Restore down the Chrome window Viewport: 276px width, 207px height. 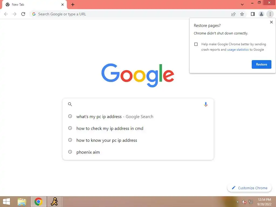[x=259, y=3]
